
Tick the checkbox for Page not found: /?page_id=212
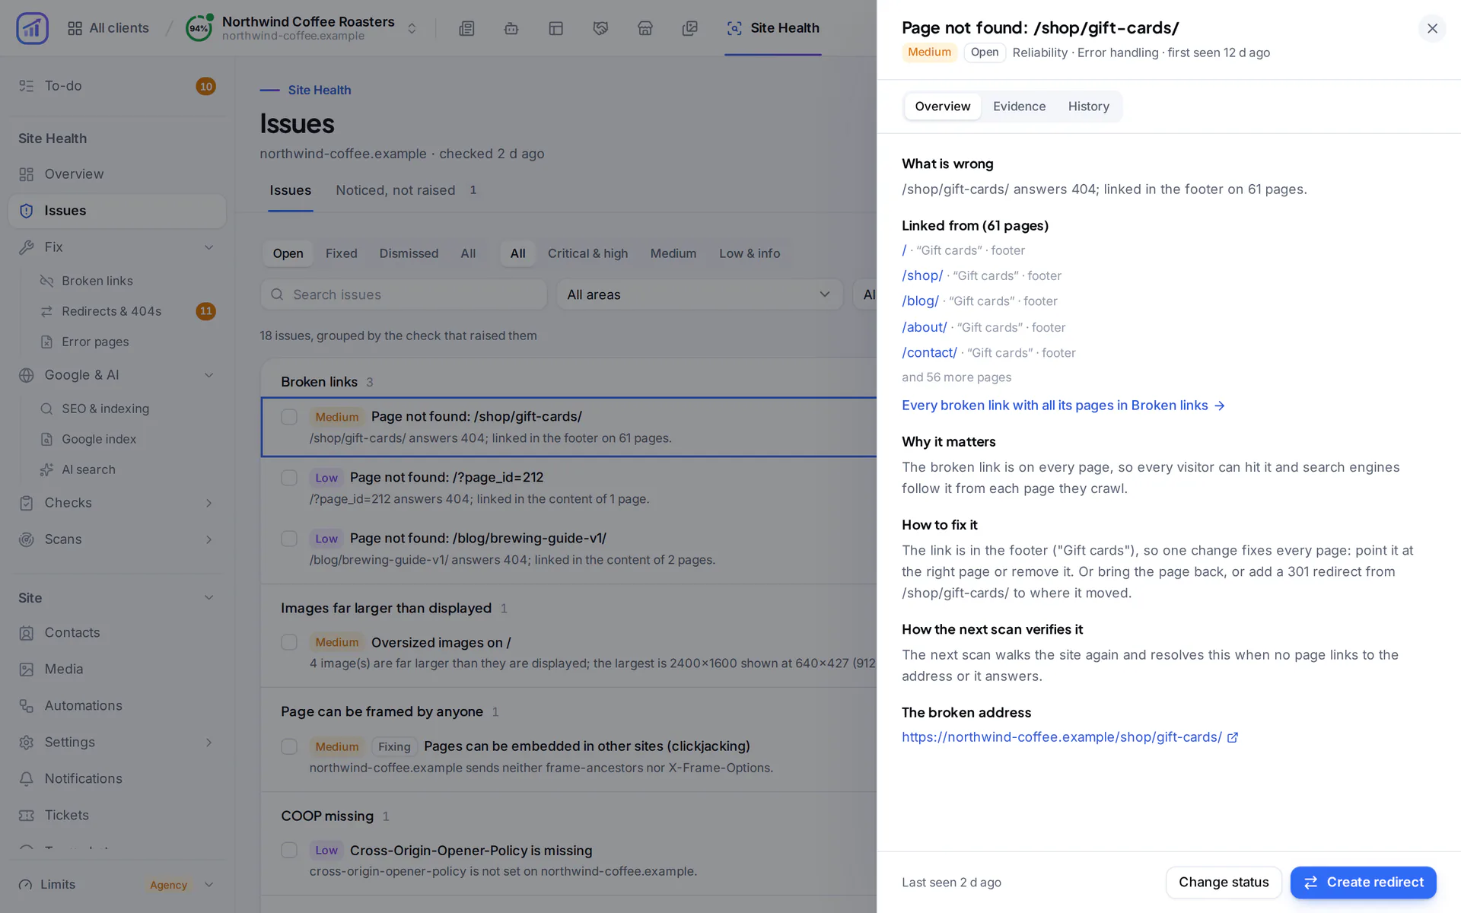click(x=289, y=478)
